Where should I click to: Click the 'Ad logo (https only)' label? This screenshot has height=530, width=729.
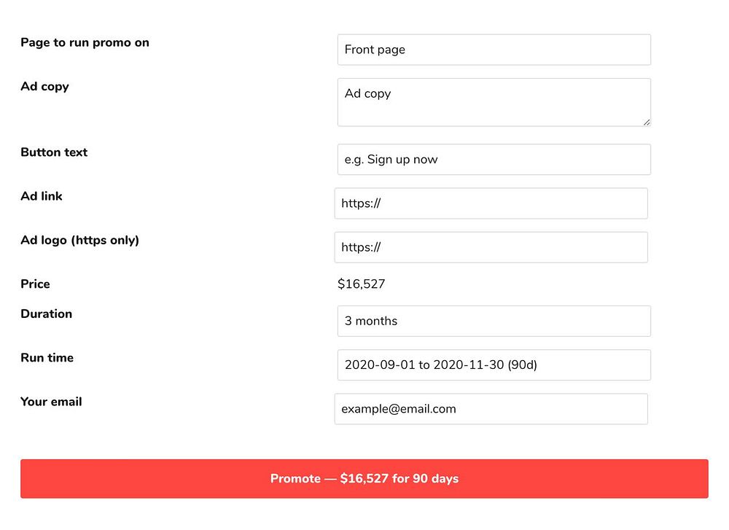(x=79, y=240)
